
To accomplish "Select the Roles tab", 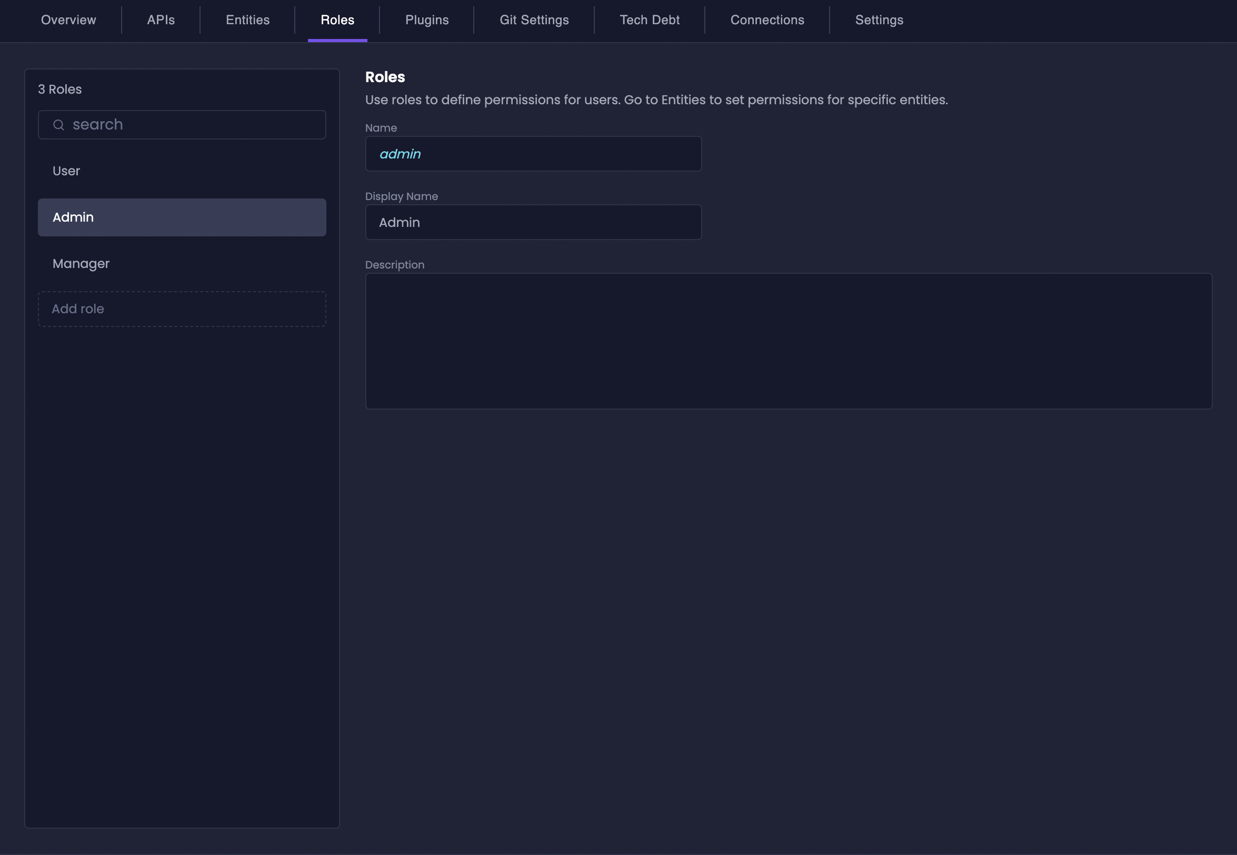I will pos(337,20).
